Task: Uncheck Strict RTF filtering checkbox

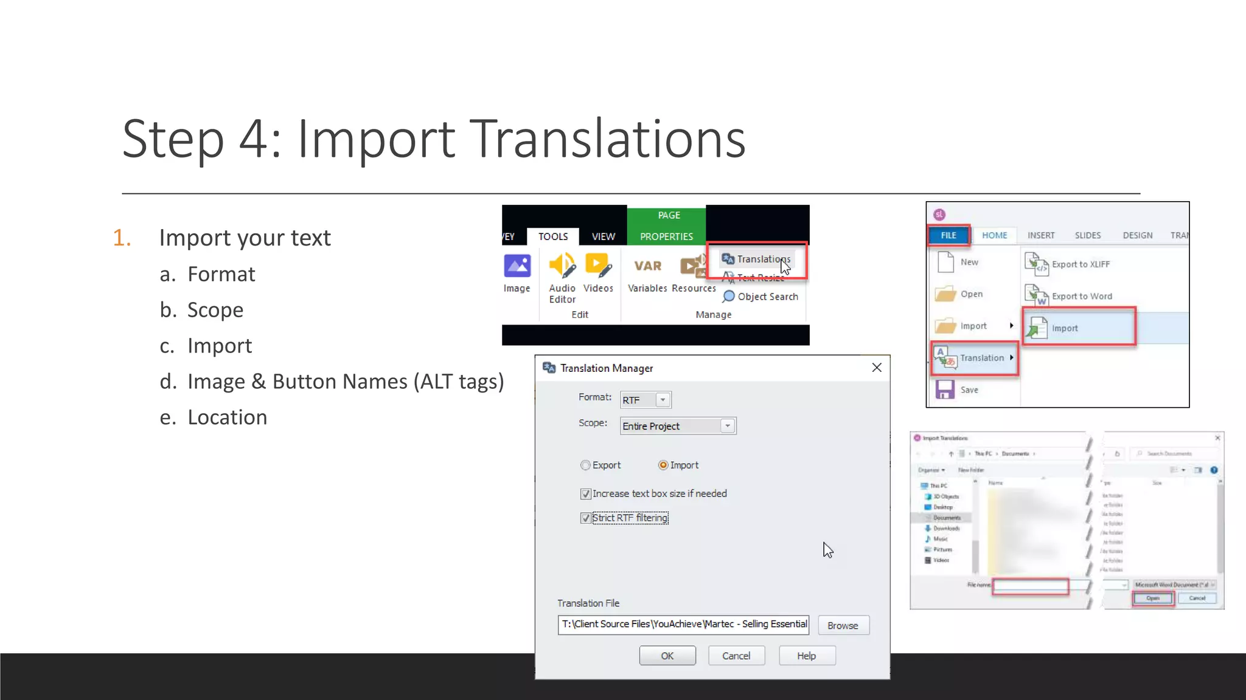Action: point(585,518)
